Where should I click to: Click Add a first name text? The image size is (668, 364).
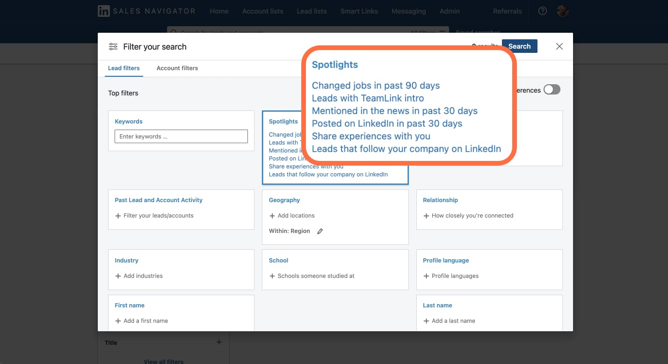coord(146,321)
